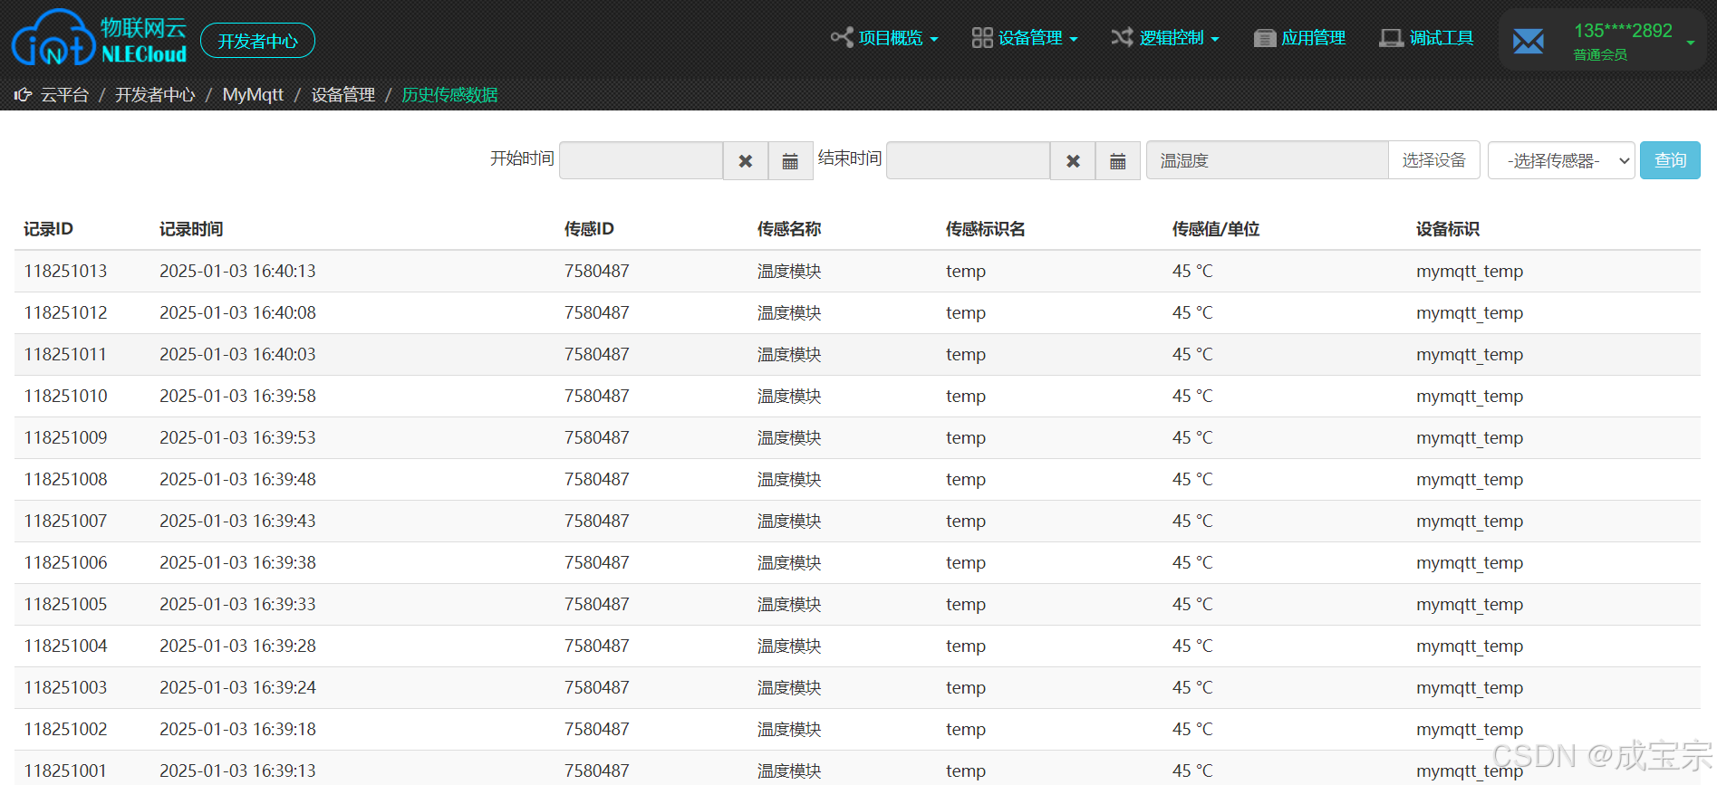Click the 记录时间 column header
This screenshot has height=785, width=1717.
(191, 229)
